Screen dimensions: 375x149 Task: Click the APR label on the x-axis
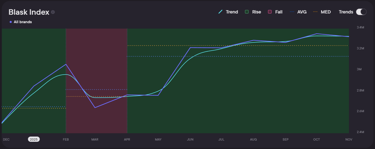tap(127, 140)
